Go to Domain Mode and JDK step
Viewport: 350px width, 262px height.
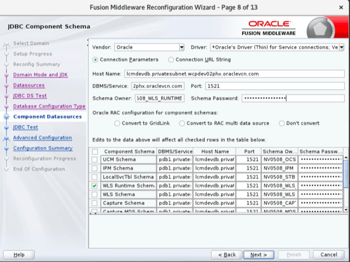pyautogui.click(x=40, y=75)
